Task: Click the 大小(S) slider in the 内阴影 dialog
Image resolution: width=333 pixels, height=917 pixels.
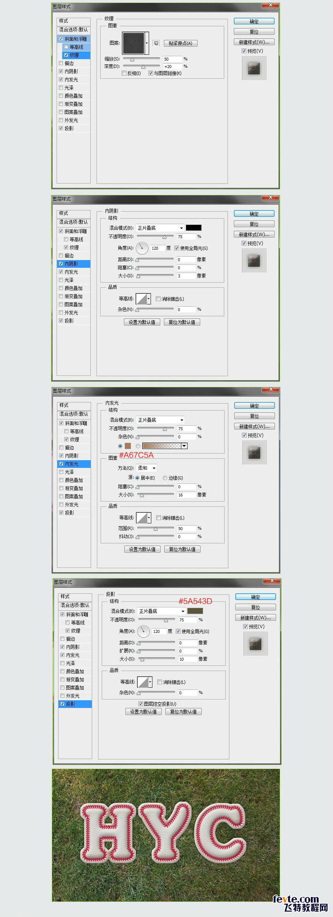Action: tap(155, 276)
